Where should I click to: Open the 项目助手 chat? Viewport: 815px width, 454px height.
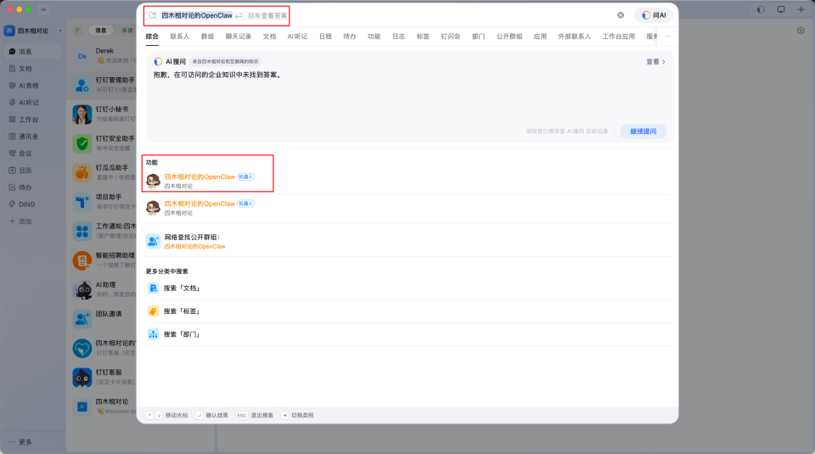(103, 202)
